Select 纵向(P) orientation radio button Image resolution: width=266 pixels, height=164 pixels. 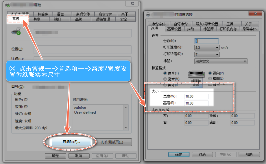tap(210, 73)
